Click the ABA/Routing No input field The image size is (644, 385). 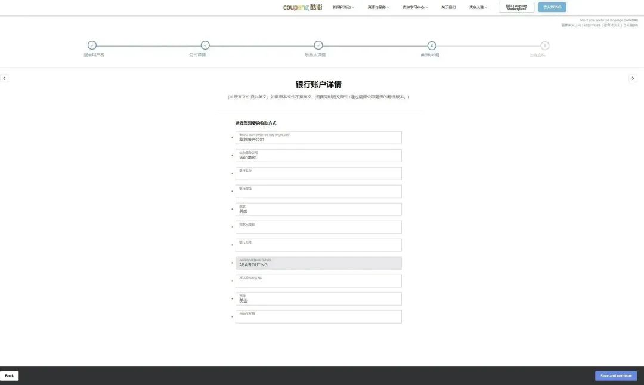pyautogui.click(x=318, y=281)
